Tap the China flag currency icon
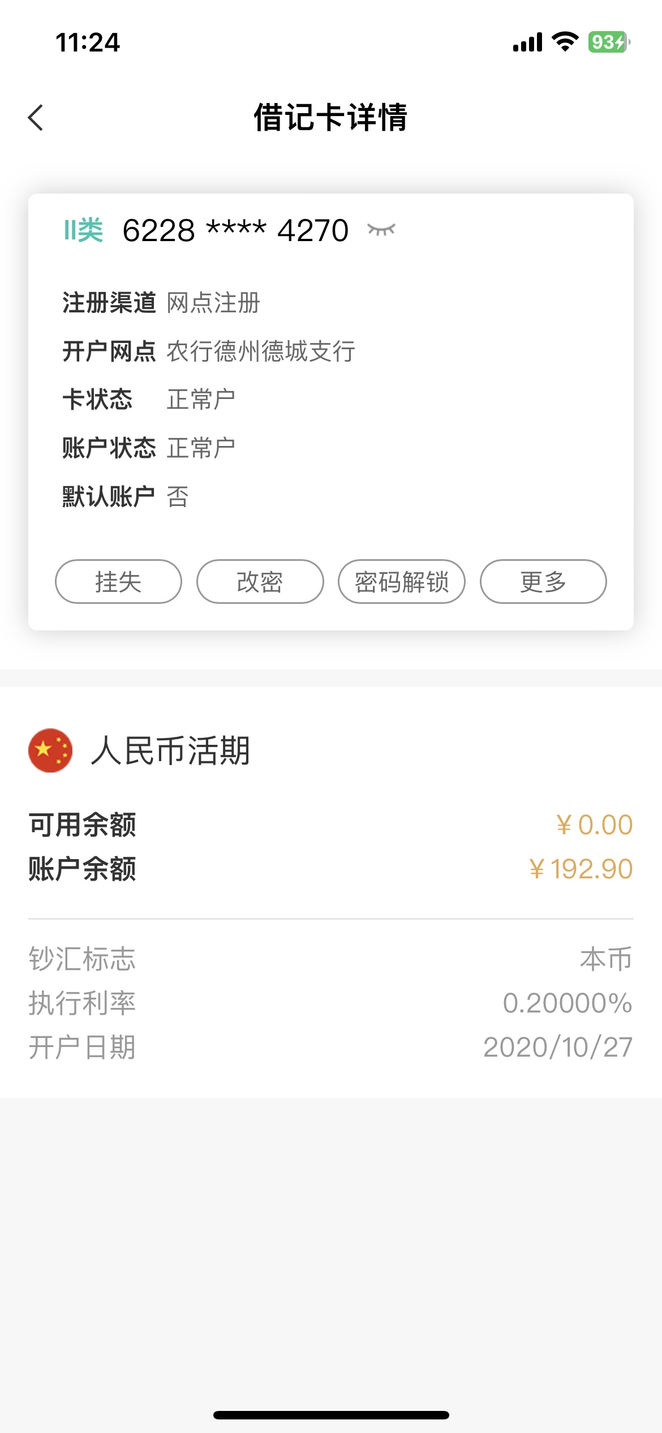 point(50,750)
